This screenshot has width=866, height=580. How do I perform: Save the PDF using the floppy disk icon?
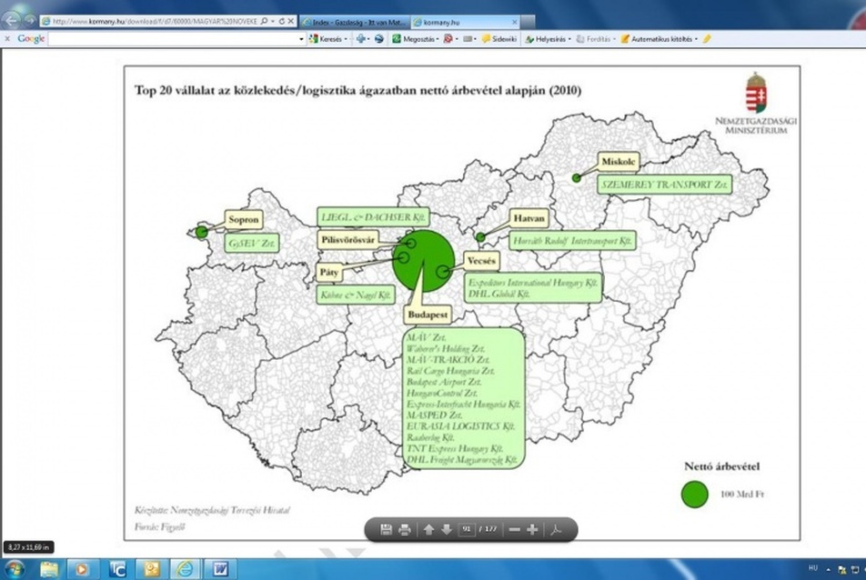click(386, 530)
